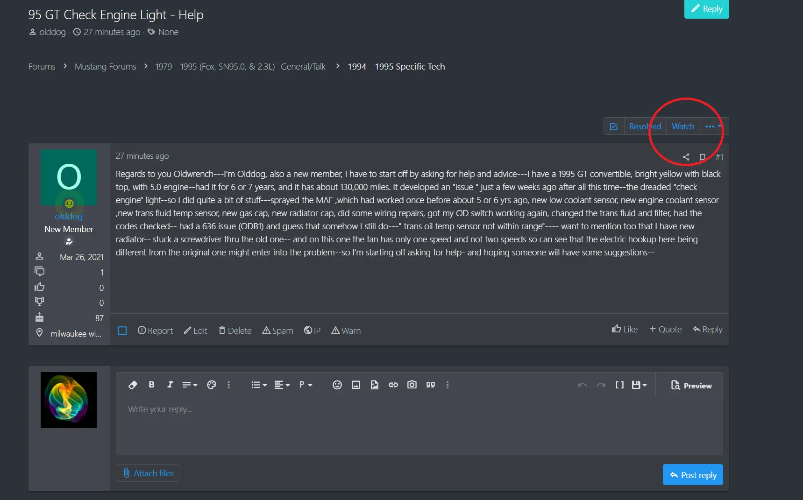Watch this thread
Screen dimensions: 803x500
pos(683,127)
